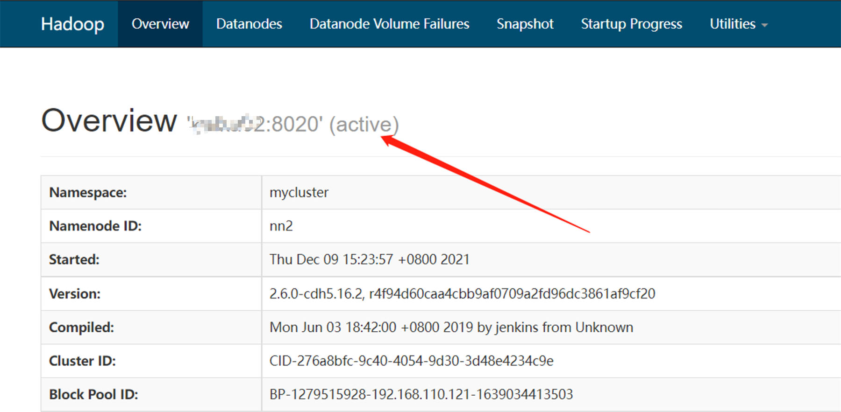This screenshot has width=841, height=412.
Task: Click the Cluster ID value
Action: (411, 361)
